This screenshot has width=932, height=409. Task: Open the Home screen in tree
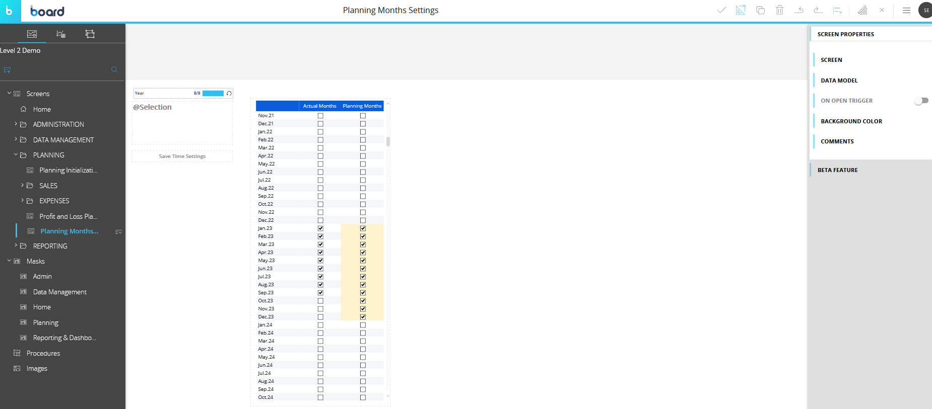(42, 109)
